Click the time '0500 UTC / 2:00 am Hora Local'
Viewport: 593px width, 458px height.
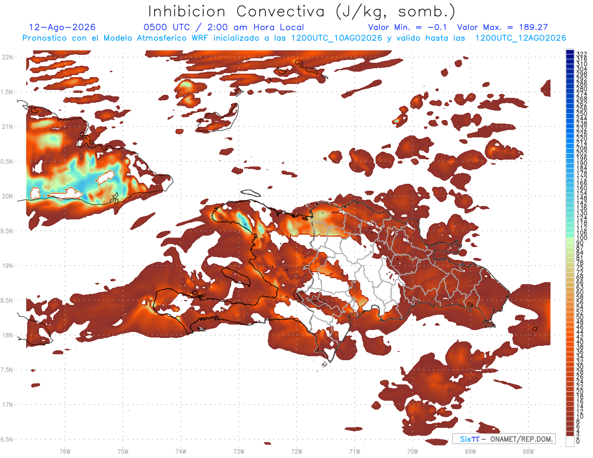(x=223, y=27)
